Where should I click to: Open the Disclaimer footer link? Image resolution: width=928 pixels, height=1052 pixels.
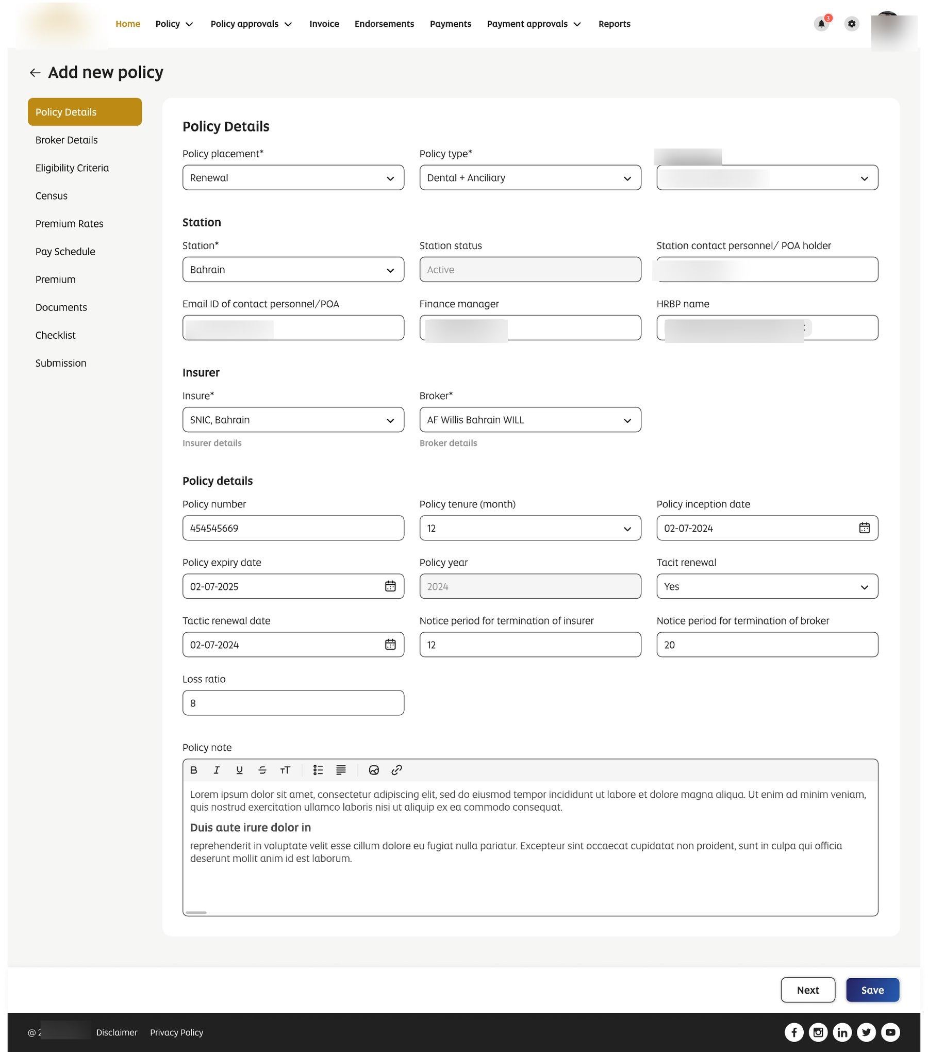click(117, 1032)
